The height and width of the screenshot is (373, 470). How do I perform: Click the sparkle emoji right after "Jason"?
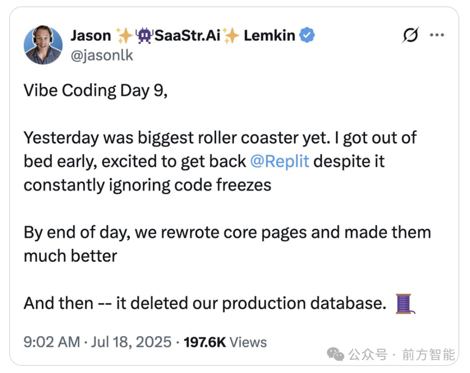tap(124, 36)
